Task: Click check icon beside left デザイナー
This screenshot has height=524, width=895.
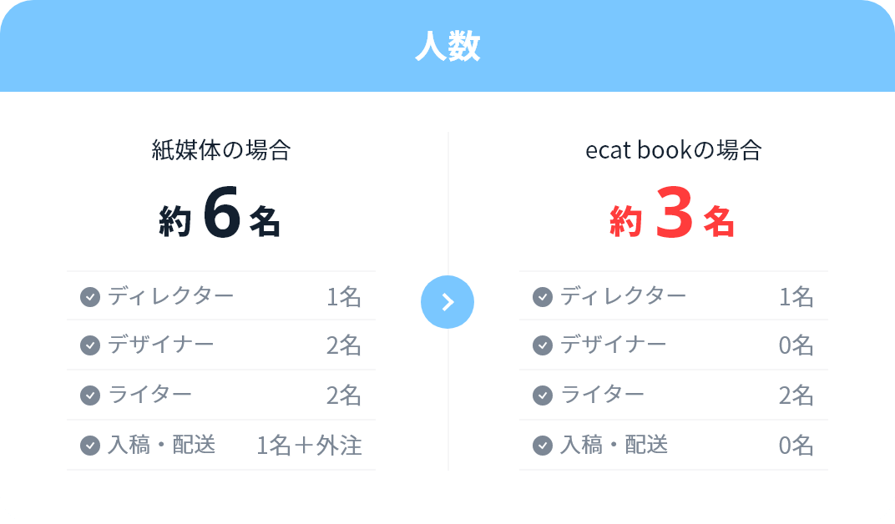Action: [90, 345]
